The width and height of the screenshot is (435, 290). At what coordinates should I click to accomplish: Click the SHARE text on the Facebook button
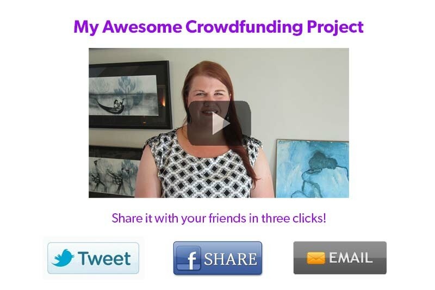(x=231, y=259)
